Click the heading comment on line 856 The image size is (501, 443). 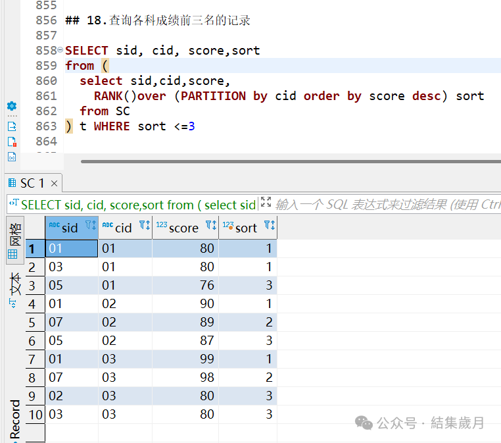(158, 20)
